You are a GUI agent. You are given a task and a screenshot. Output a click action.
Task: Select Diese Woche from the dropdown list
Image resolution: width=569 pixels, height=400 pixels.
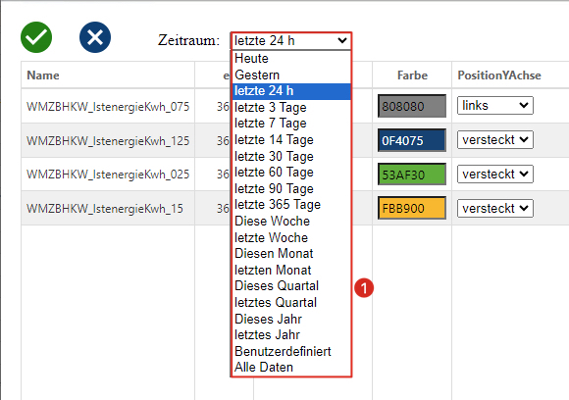click(x=291, y=221)
